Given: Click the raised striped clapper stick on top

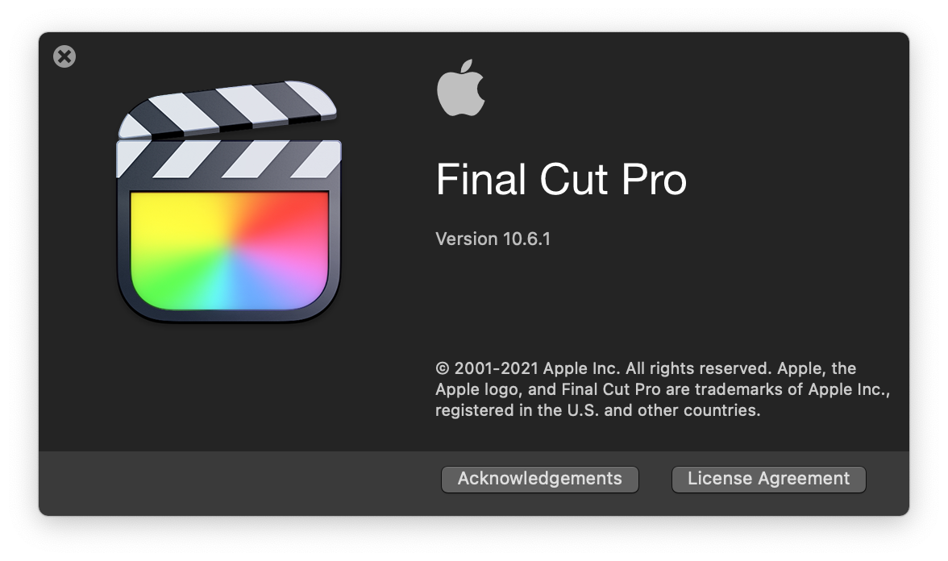Looking at the screenshot, I should click(x=227, y=108).
